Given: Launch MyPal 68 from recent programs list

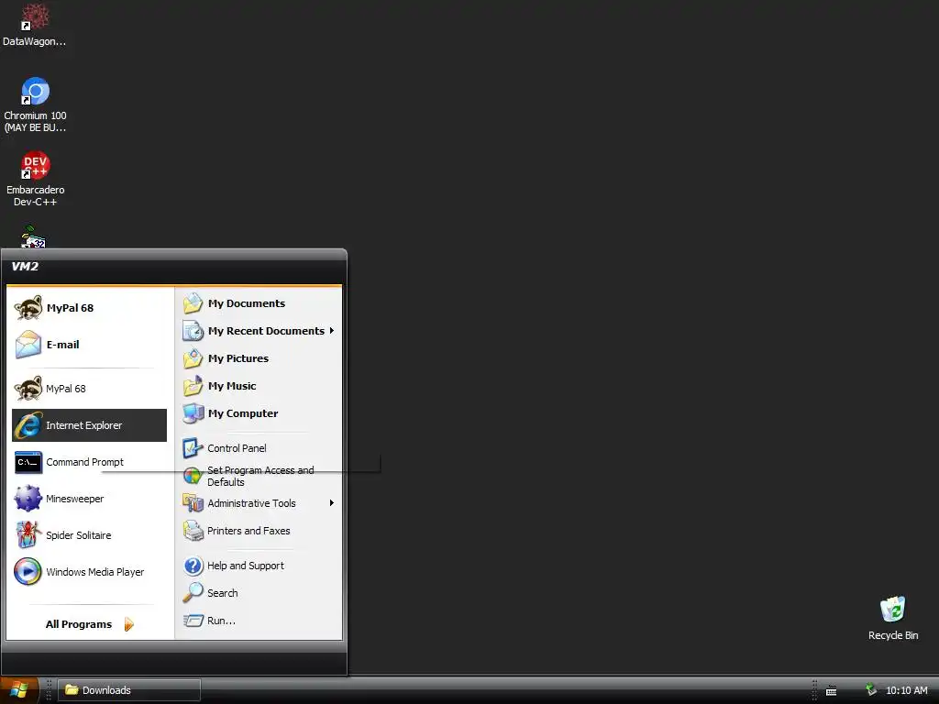Looking at the screenshot, I should 28,389.
